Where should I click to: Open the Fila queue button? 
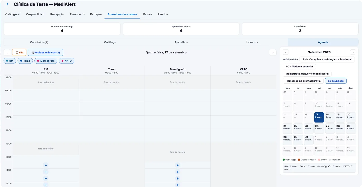(19, 52)
